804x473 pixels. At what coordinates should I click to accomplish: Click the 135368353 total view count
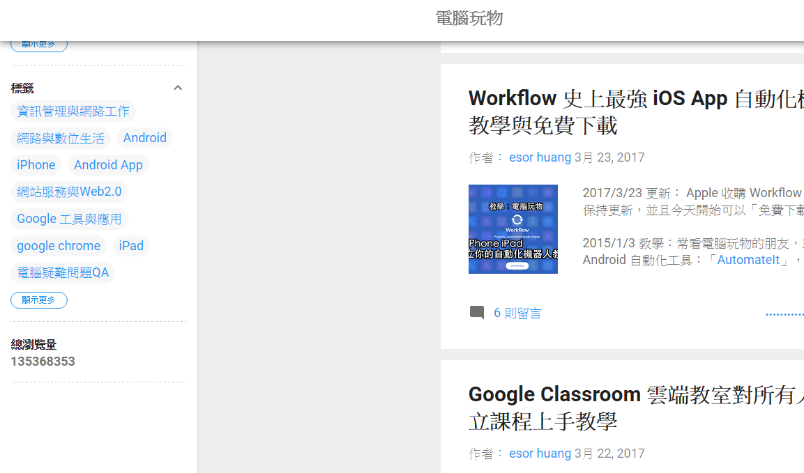(43, 362)
